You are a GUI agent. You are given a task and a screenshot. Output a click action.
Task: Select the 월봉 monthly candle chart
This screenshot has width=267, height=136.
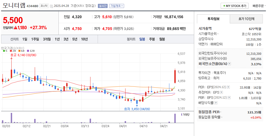[162, 39]
